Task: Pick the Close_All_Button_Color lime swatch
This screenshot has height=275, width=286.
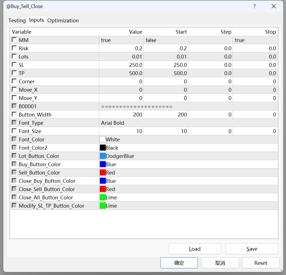Action: coord(103,197)
